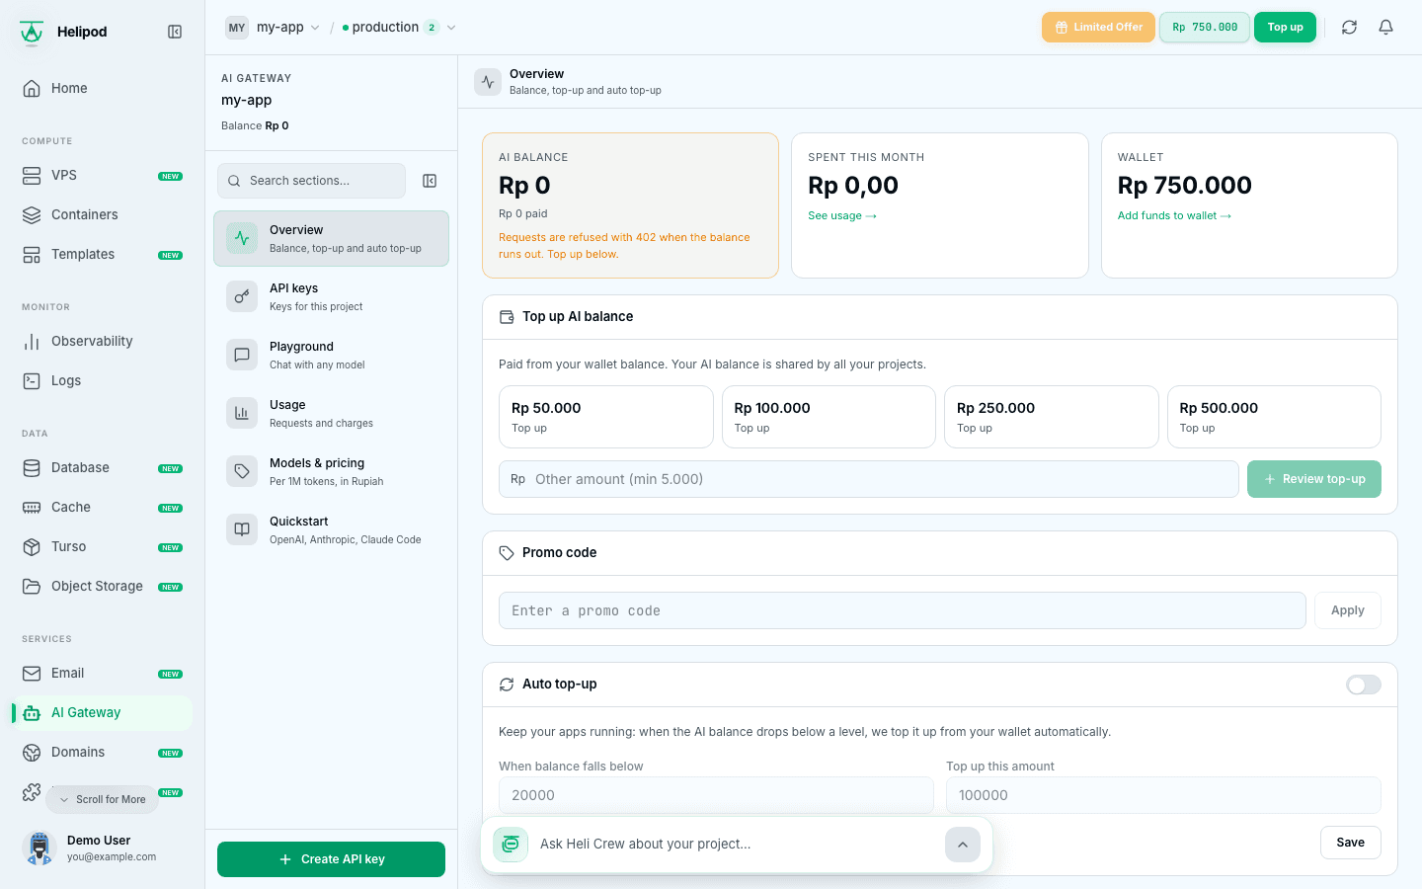Open the Playground section

point(331,355)
